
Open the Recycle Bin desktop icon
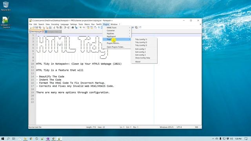tap(6, 6)
